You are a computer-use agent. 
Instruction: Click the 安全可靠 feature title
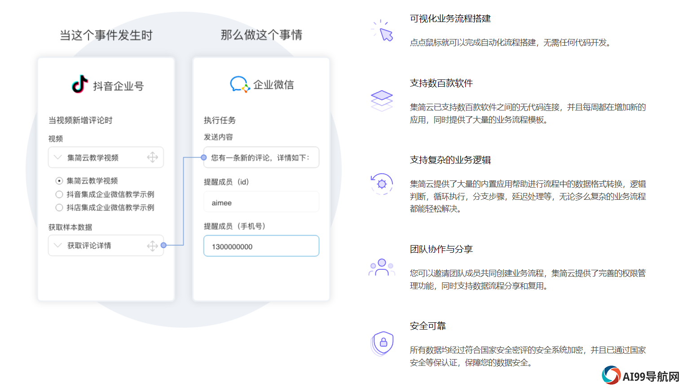[x=428, y=326]
